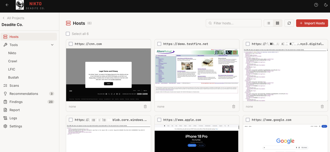Click the https://www.google.com host title

click(272, 120)
